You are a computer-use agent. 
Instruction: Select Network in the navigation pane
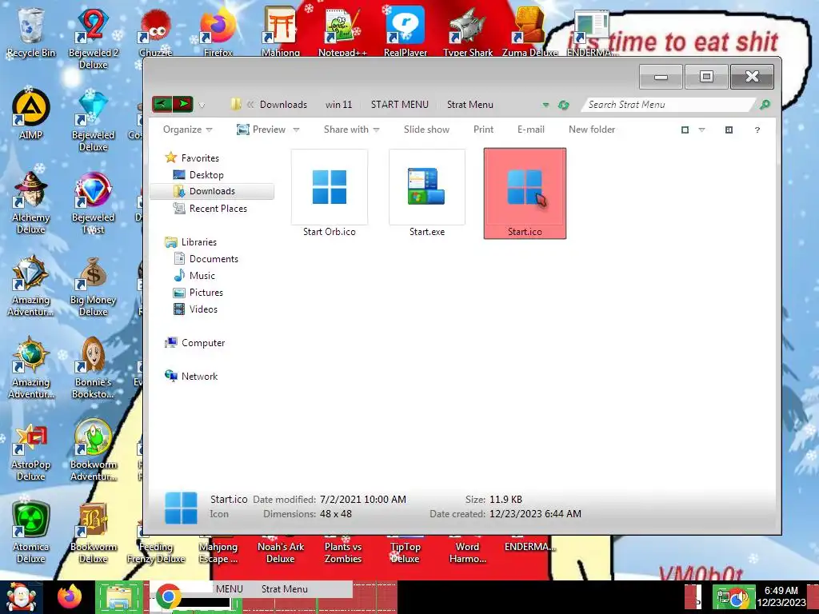tap(191, 376)
